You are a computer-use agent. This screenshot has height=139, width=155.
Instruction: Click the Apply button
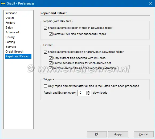click(x=118, y=134)
